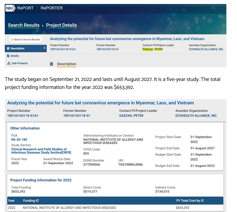Screen dimensions: 237x212
Task: Click the Year column header in the funding table
Action: click(x=11, y=201)
